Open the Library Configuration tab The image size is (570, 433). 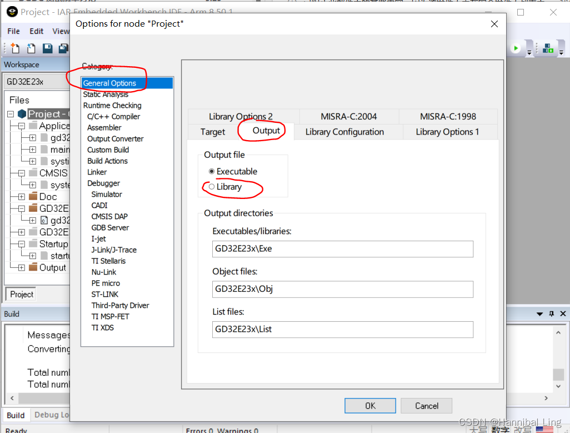coord(344,132)
